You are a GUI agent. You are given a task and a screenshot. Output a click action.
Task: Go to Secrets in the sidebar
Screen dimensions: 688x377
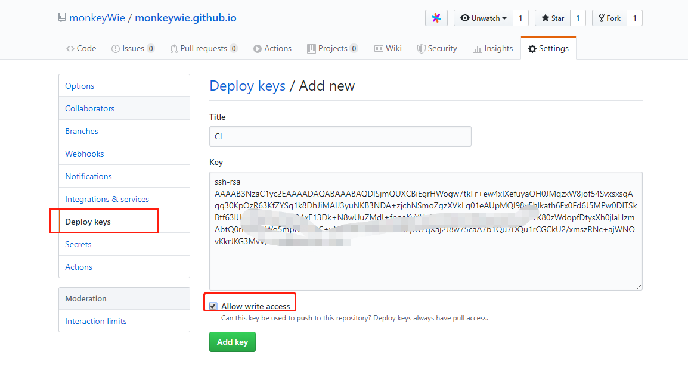(x=78, y=244)
